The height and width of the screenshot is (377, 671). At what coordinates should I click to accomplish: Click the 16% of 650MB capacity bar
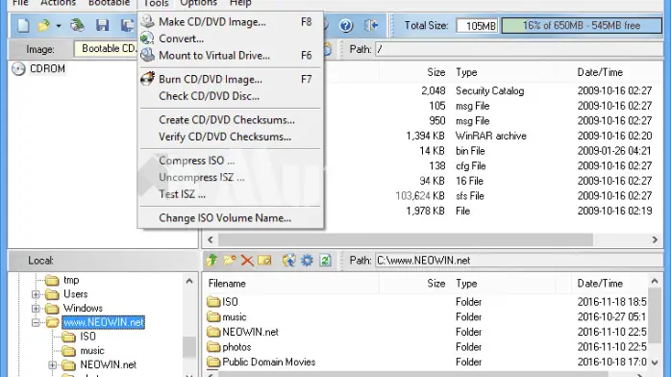click(x=582, y=26)
